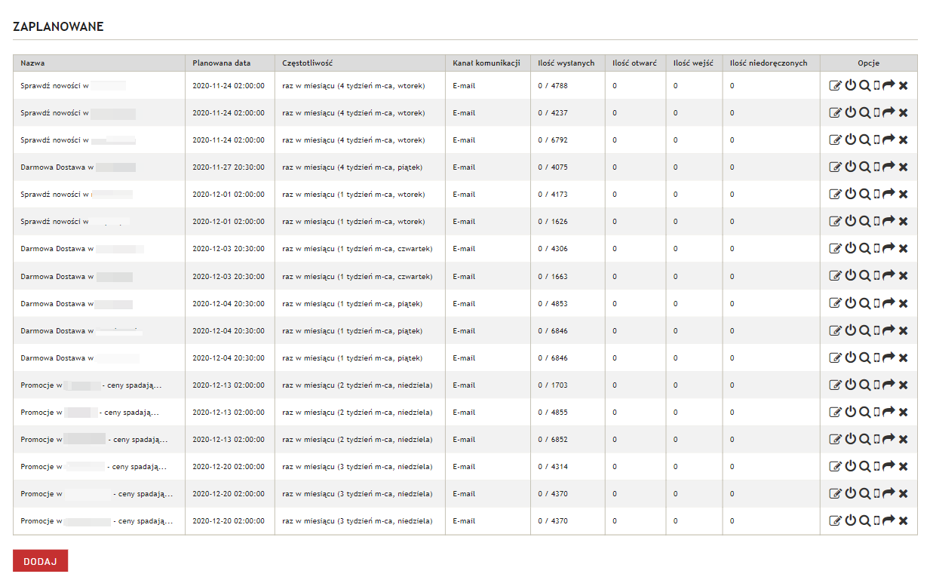Click the Kanał komunikacji column header
The height and width of the screenshot is (580, 930).
(486, 63)
